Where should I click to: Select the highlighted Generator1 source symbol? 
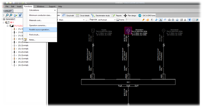[128, 31]
